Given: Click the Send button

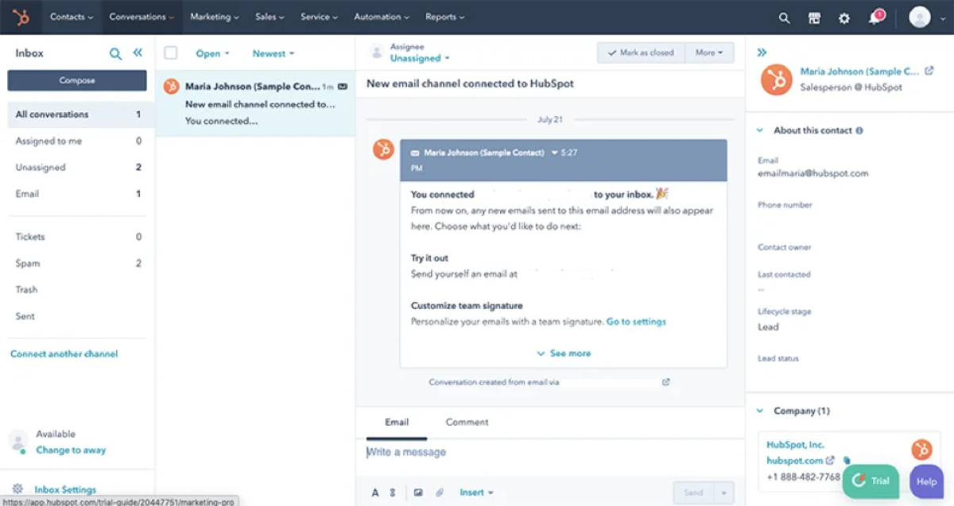Looking at the screenshot, I should coord(693,492).
